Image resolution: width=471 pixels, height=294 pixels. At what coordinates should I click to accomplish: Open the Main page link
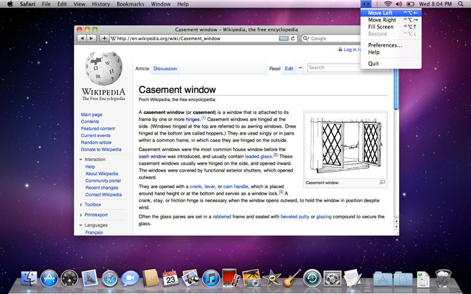tap(91, 115)
